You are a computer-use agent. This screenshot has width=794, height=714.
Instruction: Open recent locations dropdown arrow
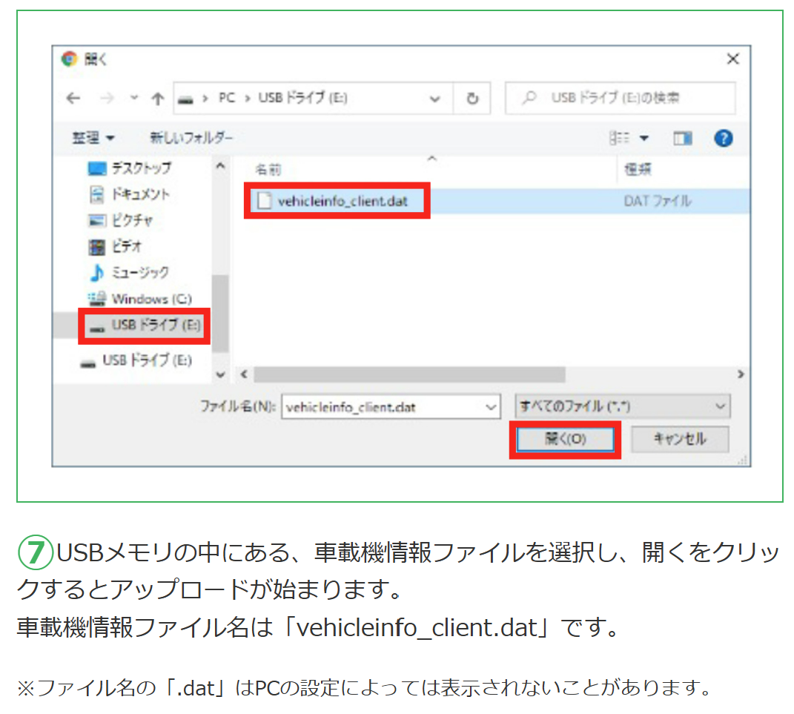point(133,99)
